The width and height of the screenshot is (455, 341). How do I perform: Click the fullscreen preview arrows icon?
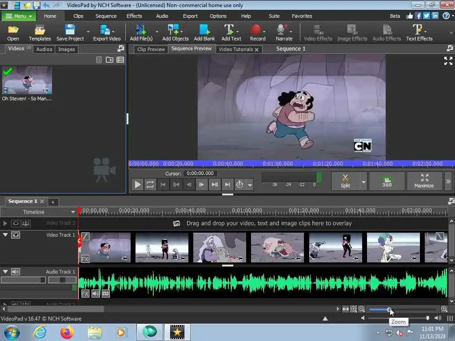[x=448, y=61]
